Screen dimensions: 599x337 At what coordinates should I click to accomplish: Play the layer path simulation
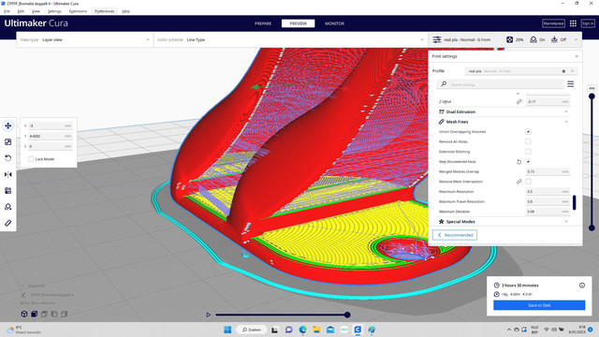pos(208,315)
